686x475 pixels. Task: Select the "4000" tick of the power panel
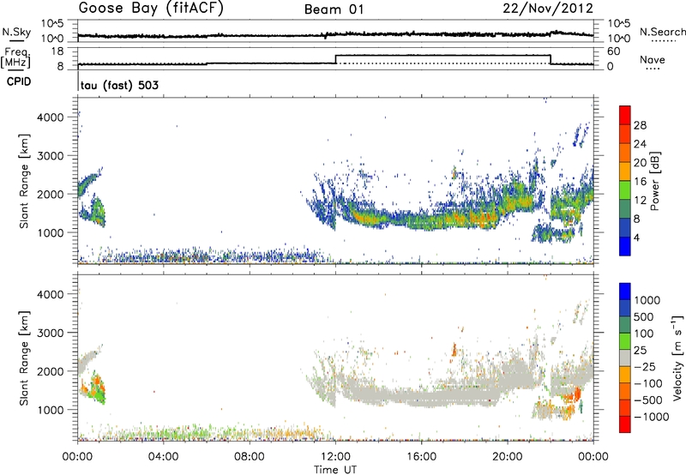tap(50, 117)
